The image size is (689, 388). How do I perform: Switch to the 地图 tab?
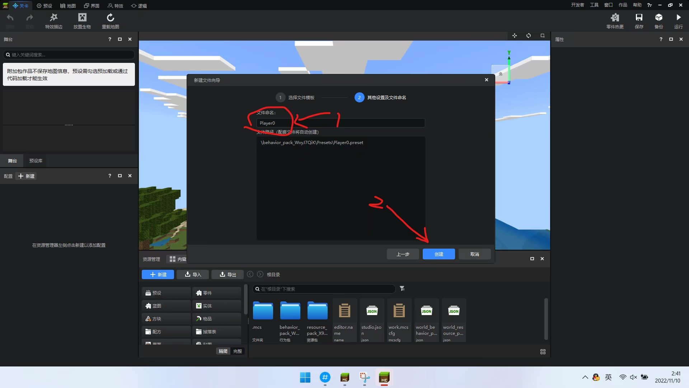68,5
